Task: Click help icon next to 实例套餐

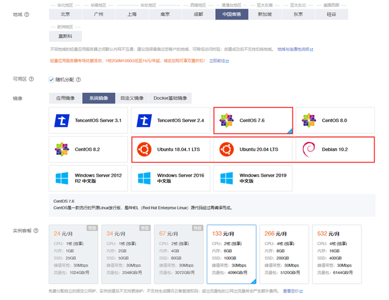Action: pyautogui.click(x=36, y=231)
